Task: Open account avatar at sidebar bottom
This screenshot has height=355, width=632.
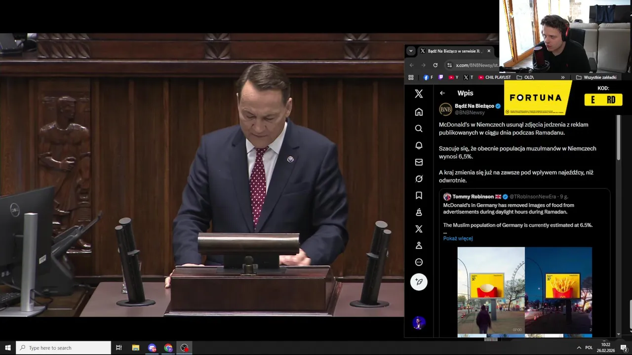Action: pos(419,323)
